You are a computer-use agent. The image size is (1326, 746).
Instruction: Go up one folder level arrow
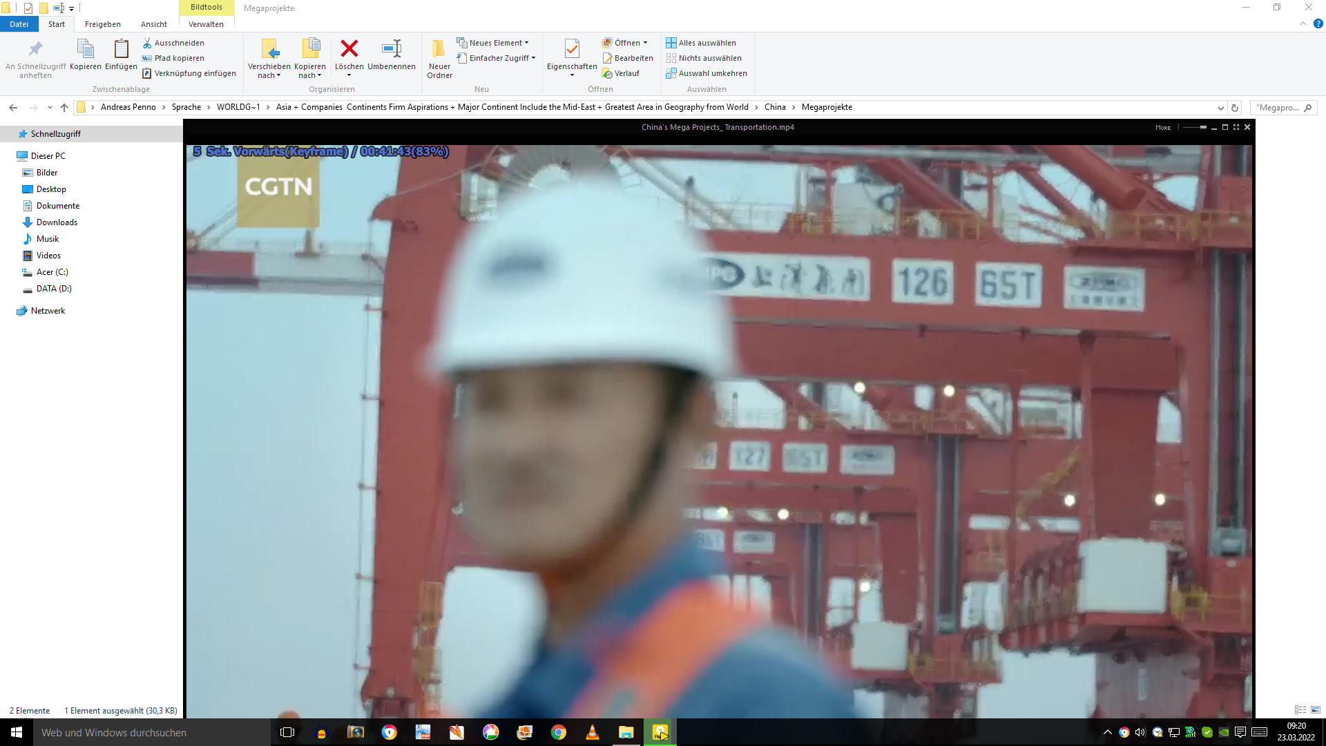click(x=64, y=107)
